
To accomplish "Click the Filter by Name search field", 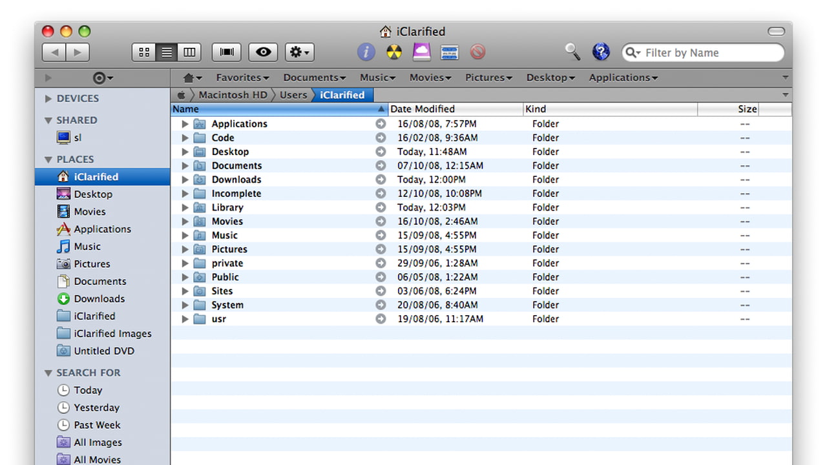I will coord(703,52).
